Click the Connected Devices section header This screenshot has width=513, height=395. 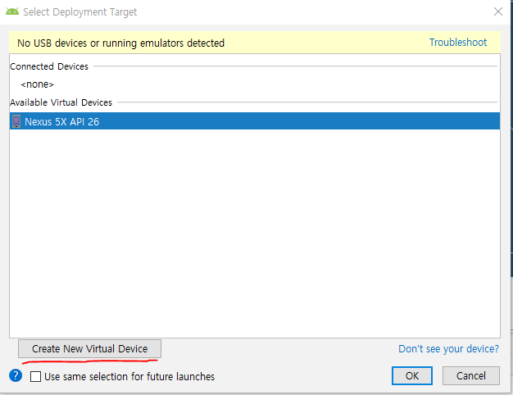click(x=49, y=66)
